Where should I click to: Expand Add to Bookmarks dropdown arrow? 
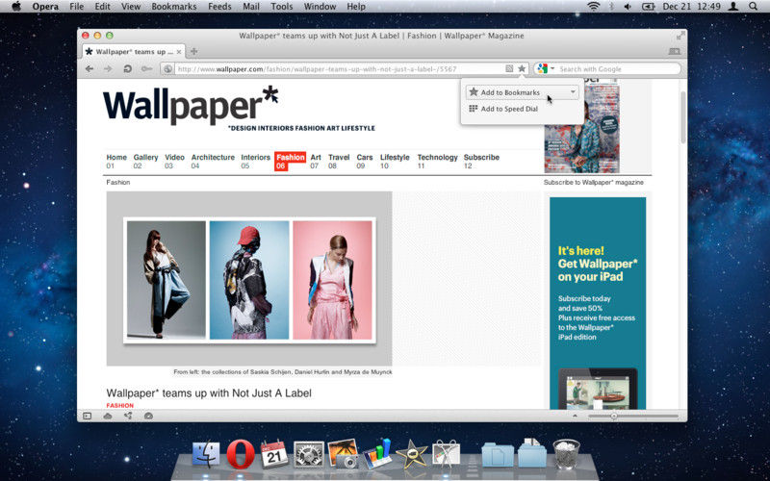point(573,92)
